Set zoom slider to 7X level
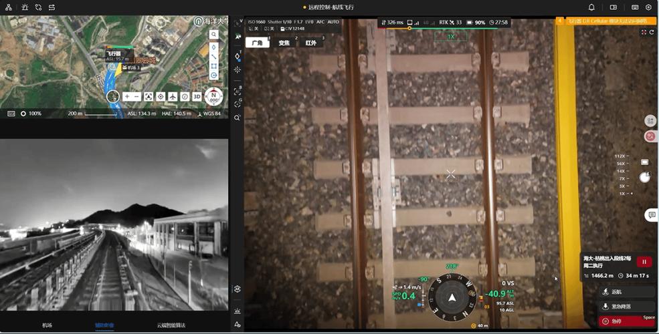659x334 pixels. (x=622, y=179)
